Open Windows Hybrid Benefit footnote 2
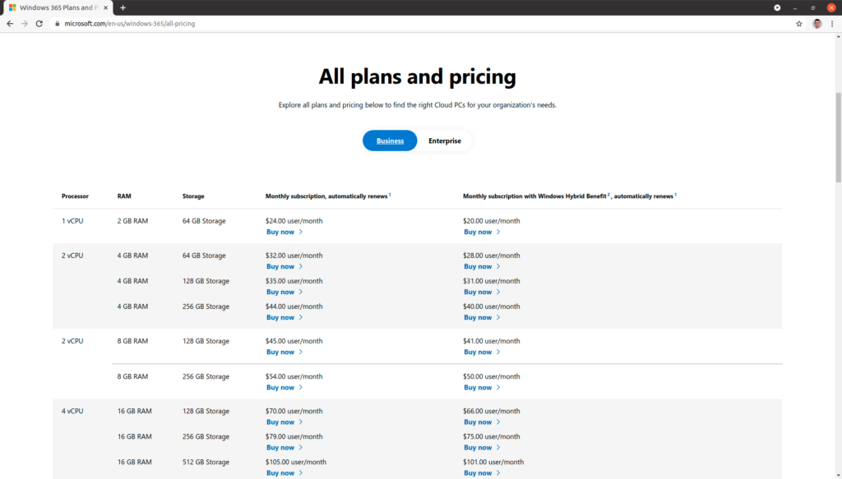842x479 pixels. (608, 194)
